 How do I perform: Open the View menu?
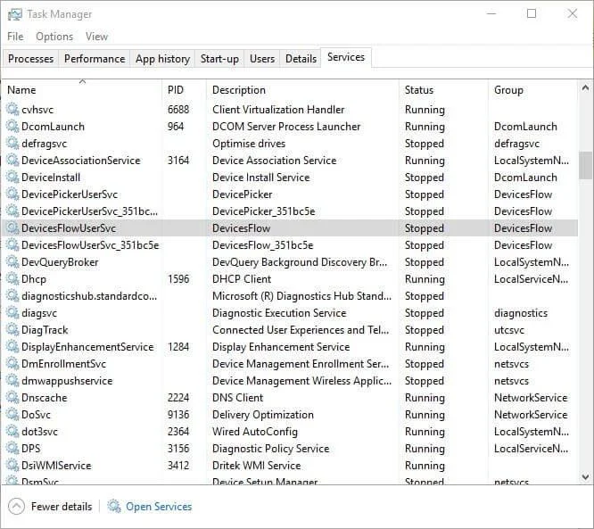[x=96, y=37]
